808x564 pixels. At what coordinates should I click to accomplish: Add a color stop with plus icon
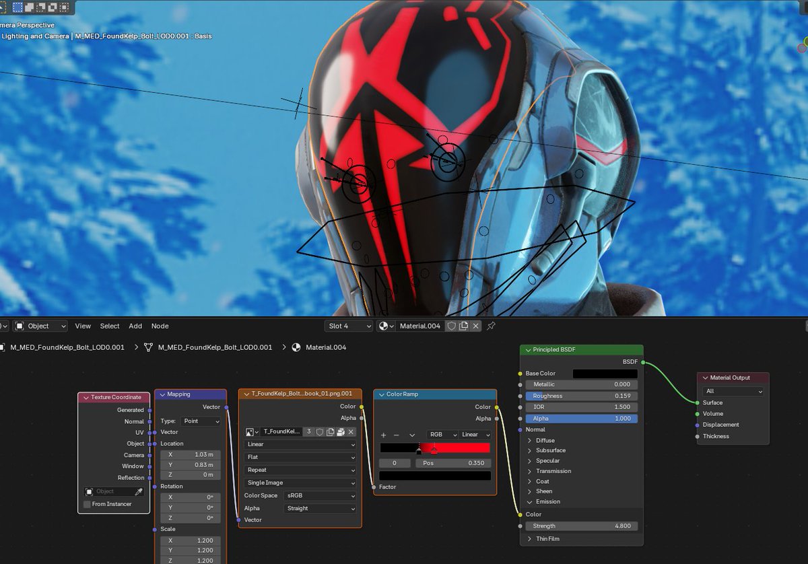(x=384, y=435)
